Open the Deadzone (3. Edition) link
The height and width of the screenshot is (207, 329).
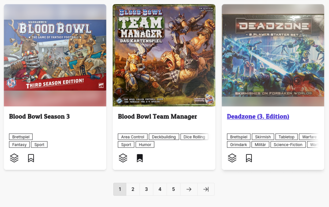coord(258,116)
